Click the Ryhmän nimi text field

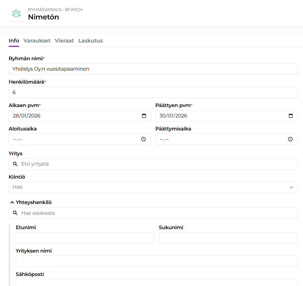click(x=153, y=69)
